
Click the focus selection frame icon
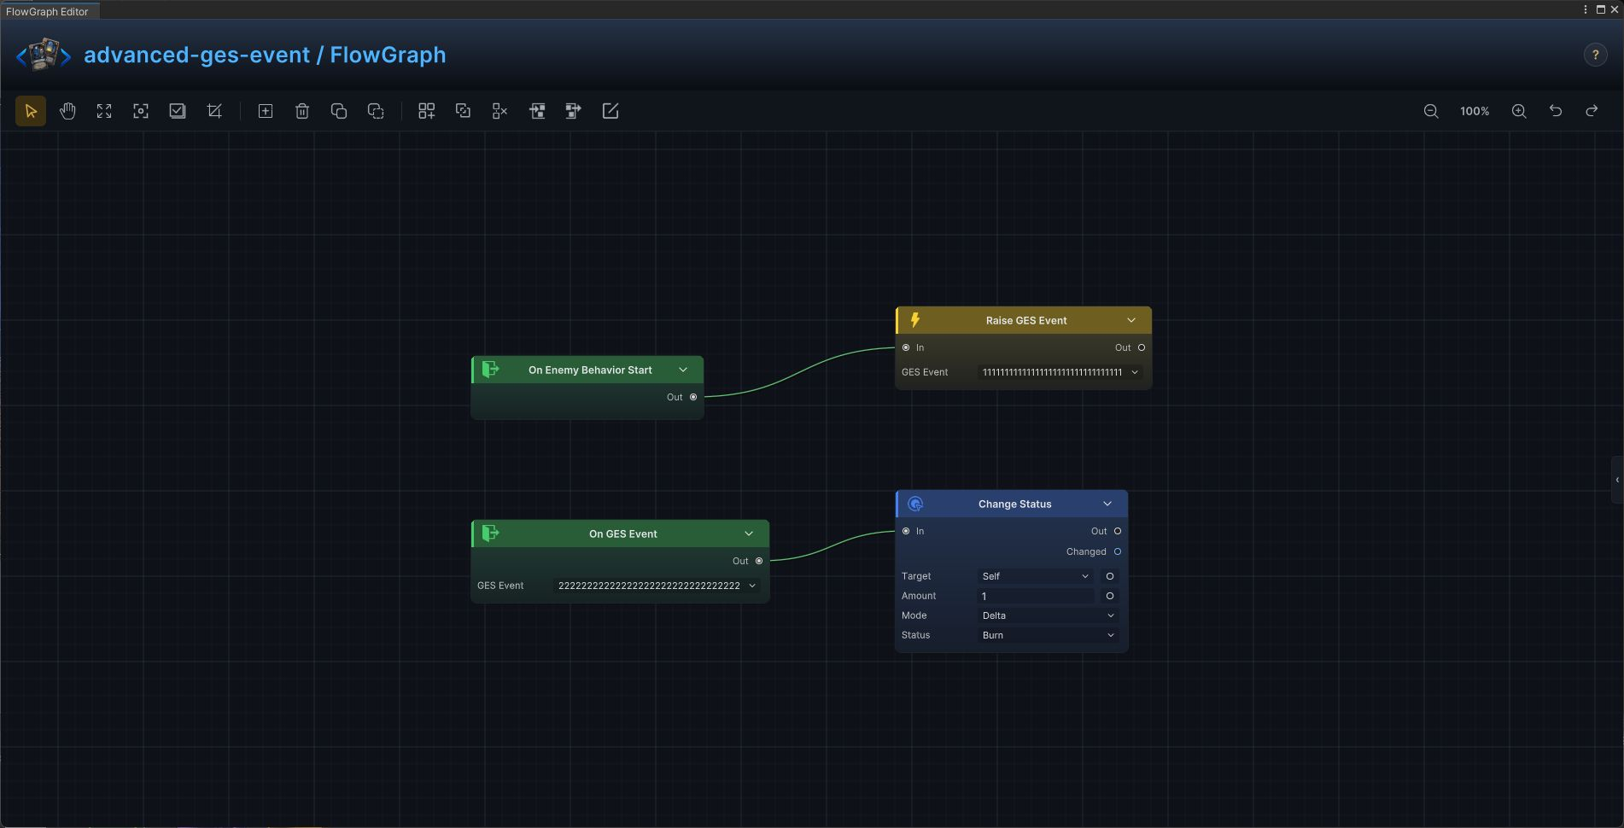coord(141,111)
